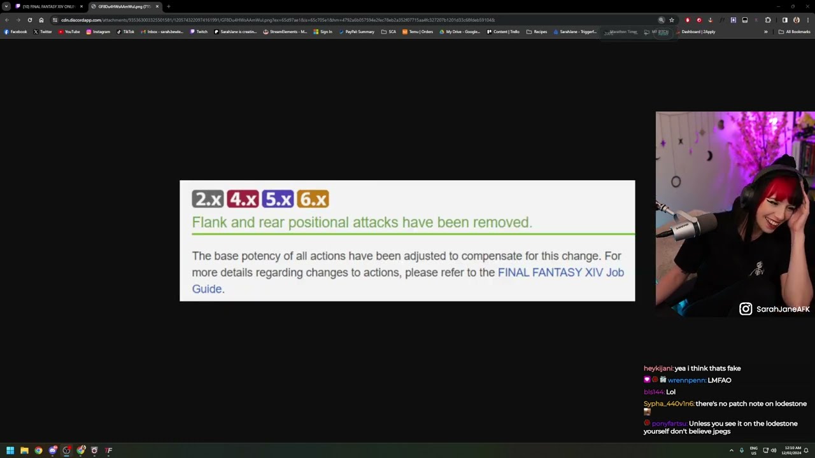The height and width of the screenshot is (458, 815).
Task: Open the page zoom magnifier in address bar
Action: [662, 20]
